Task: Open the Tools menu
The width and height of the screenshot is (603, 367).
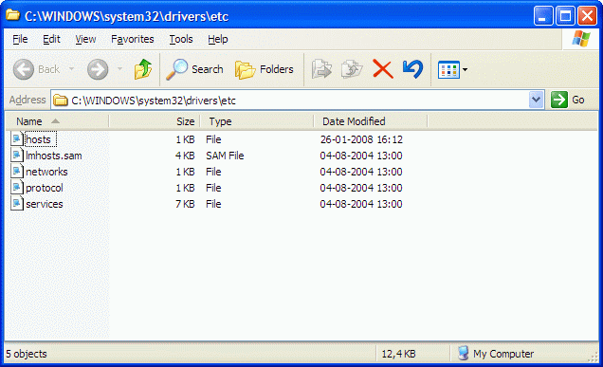Action: coord(181,39)
